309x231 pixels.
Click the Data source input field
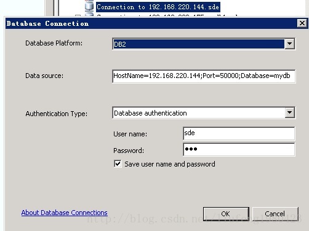pyautogui.click(x=204, y=76)
